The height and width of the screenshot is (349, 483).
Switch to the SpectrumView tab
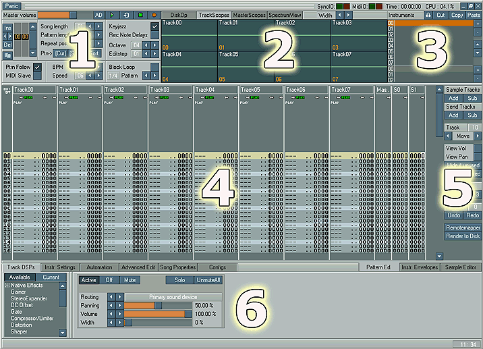click(285, 15)
